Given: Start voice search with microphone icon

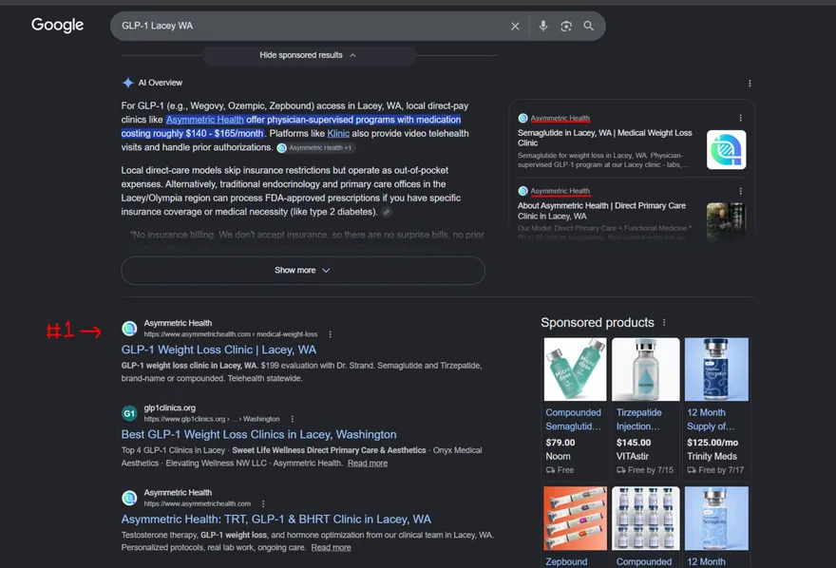Looking at the screenshot, I should coord(542,26).
